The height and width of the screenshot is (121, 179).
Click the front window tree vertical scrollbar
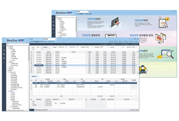(x=29, y=78)
